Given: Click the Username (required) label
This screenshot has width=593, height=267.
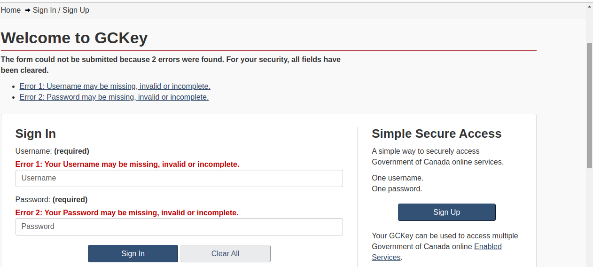Looking at the screenshot, I should click(x=52, y=151).
